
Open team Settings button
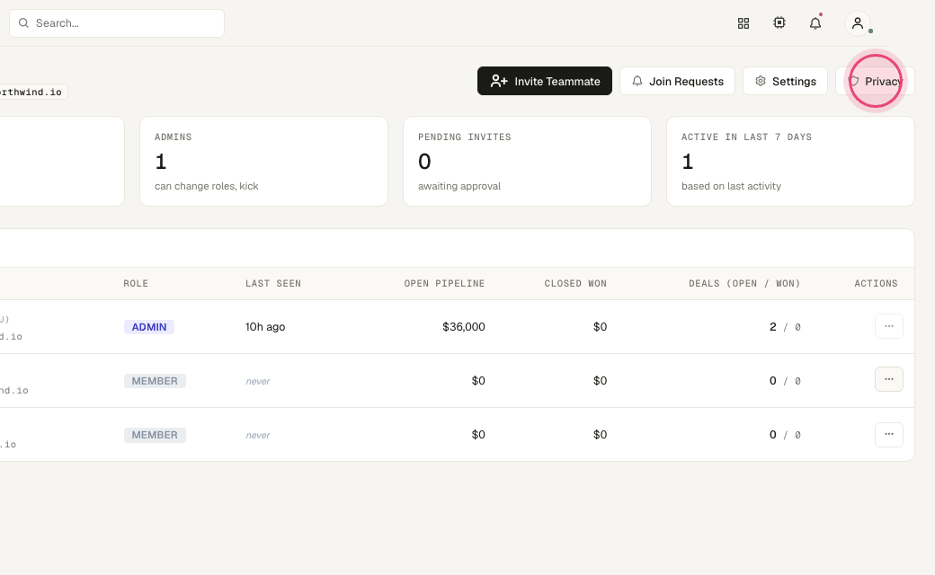coord(786,81)
